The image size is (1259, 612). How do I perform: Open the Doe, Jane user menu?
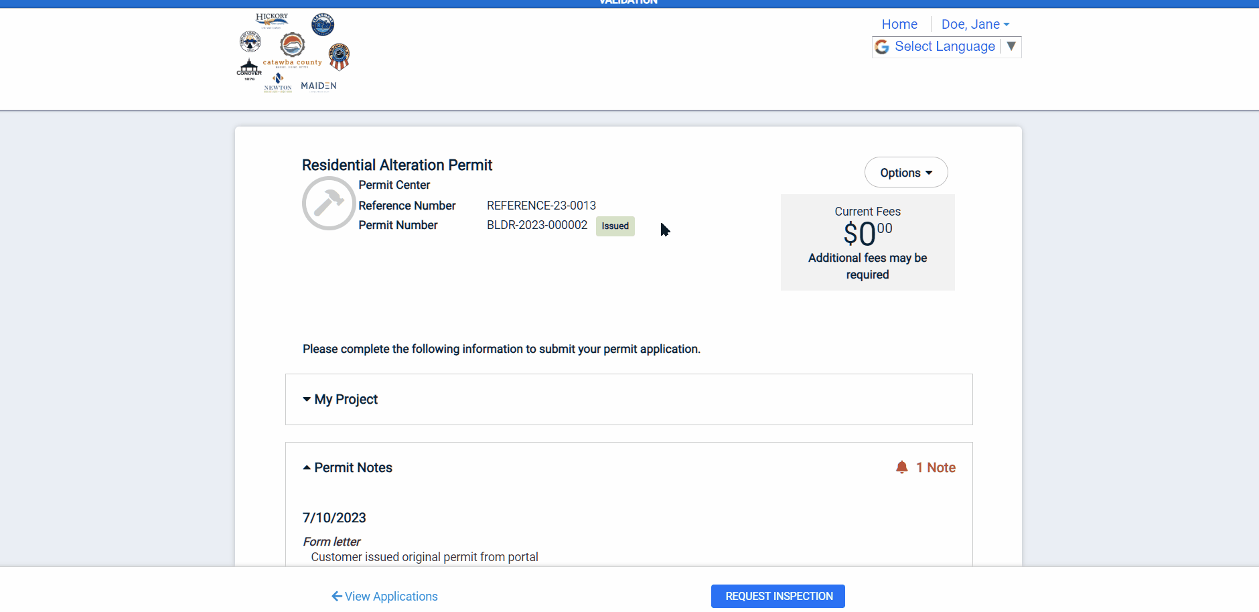(x=975, y=24)
